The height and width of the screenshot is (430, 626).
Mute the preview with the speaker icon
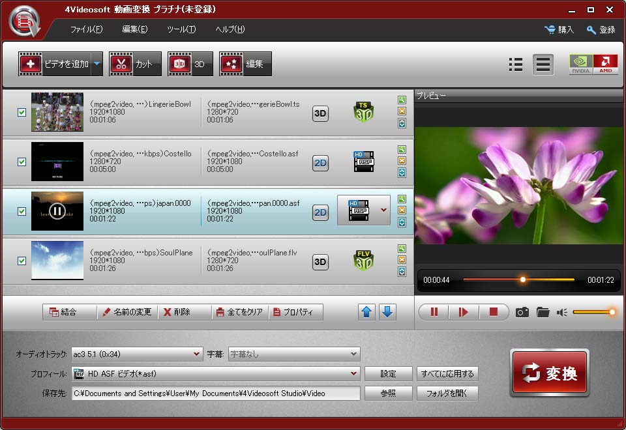(561, 312)
